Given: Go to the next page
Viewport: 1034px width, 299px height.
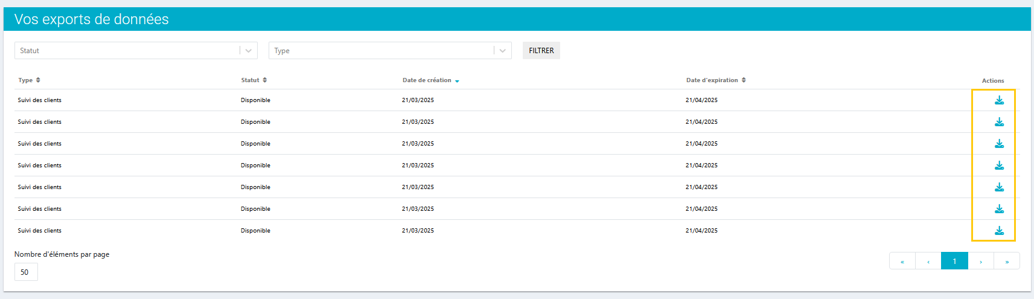Looking at the screenshot, I should (981, 262).
